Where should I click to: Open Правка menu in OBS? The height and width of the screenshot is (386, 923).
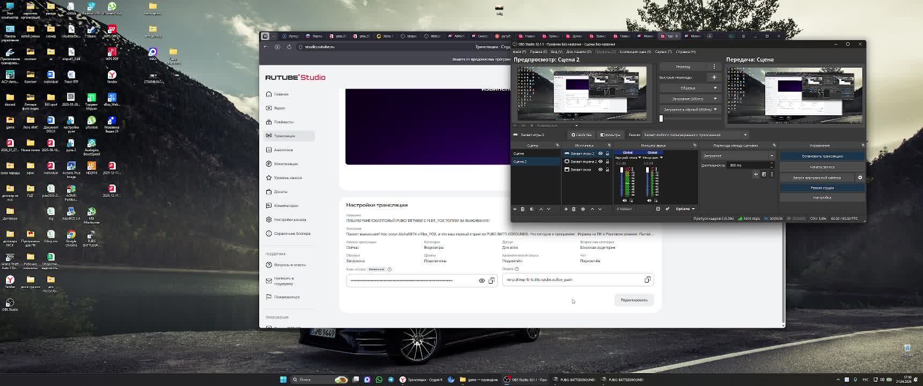coord(538,52)
